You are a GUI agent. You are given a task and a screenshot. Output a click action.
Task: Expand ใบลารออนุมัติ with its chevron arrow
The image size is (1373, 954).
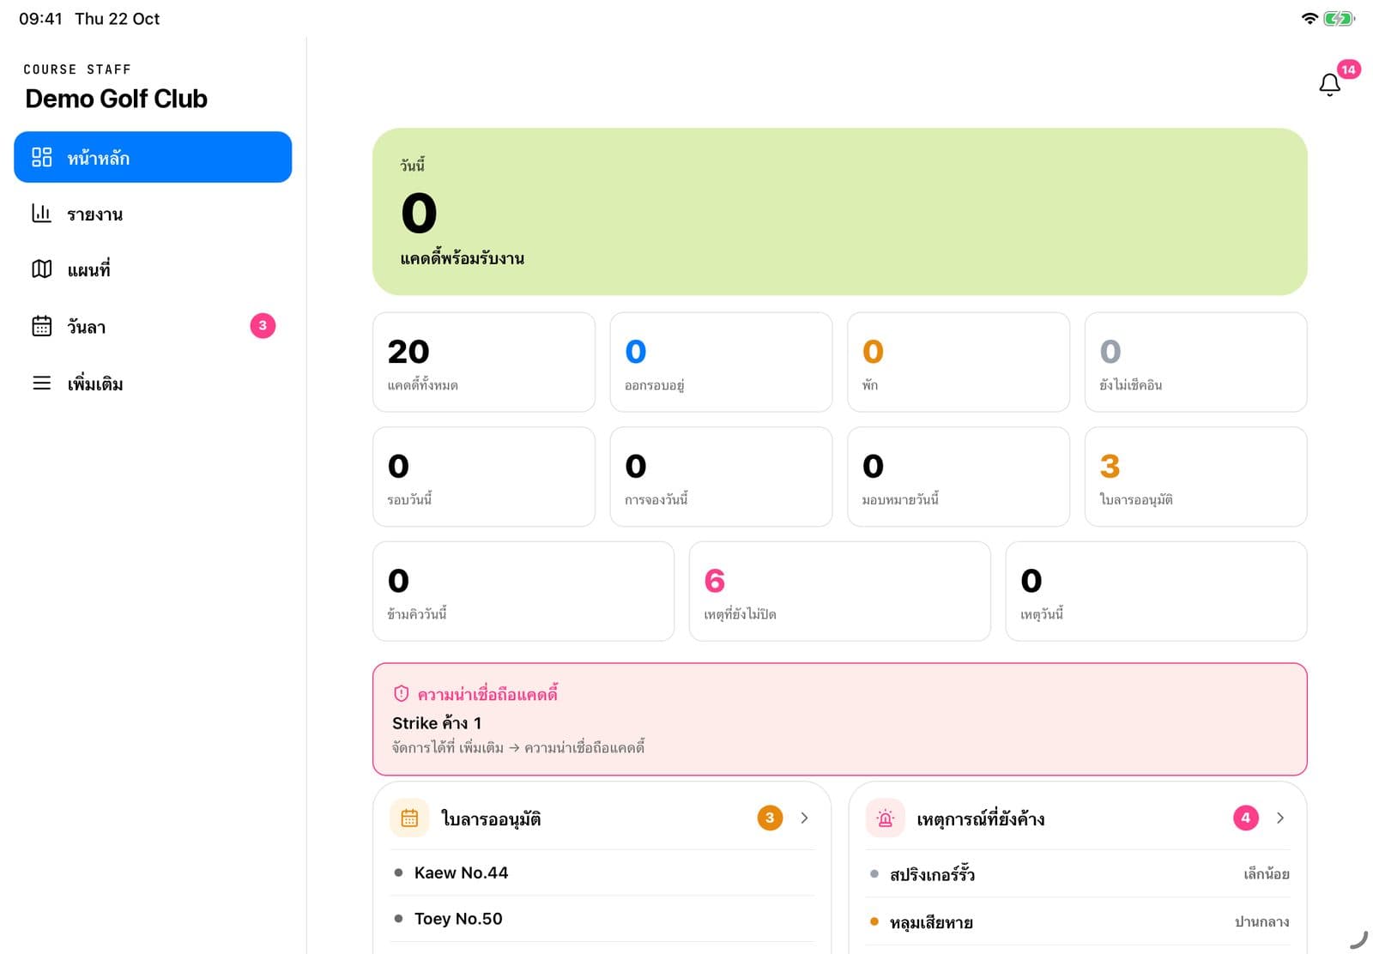(804, 818)
